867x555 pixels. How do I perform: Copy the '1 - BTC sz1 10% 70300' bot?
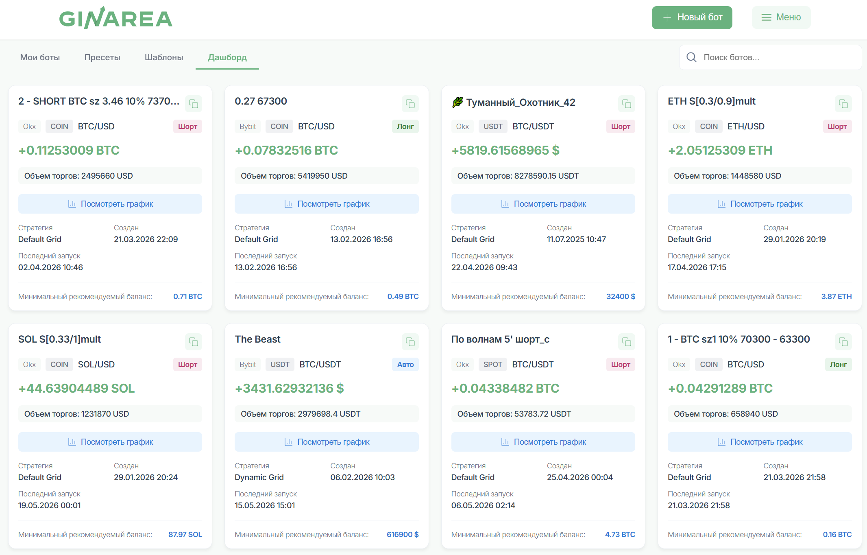click(843, 342)
